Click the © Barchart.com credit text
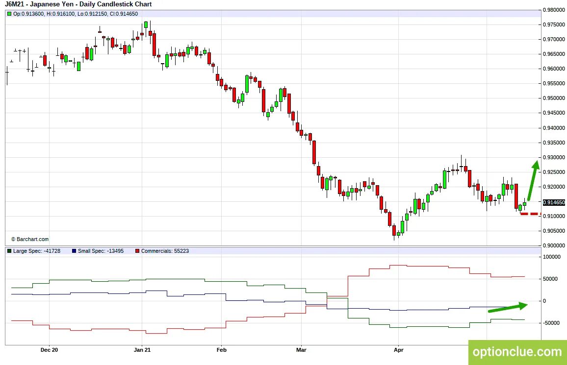567x365 pixels. tap(29, 239)
